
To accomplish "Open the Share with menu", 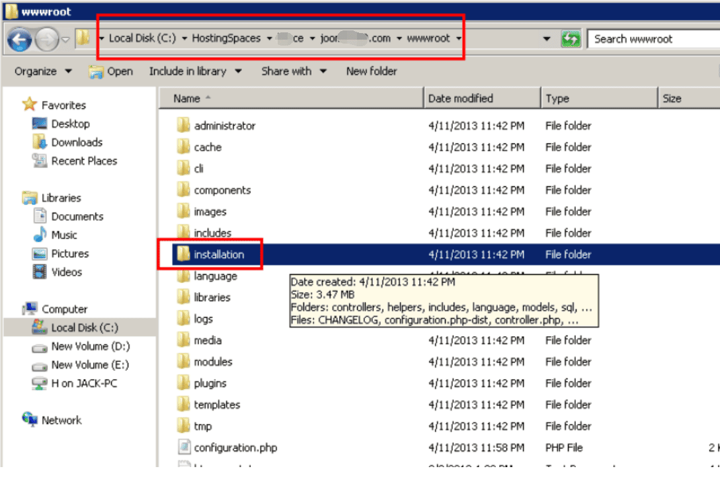I will point(294,71).
